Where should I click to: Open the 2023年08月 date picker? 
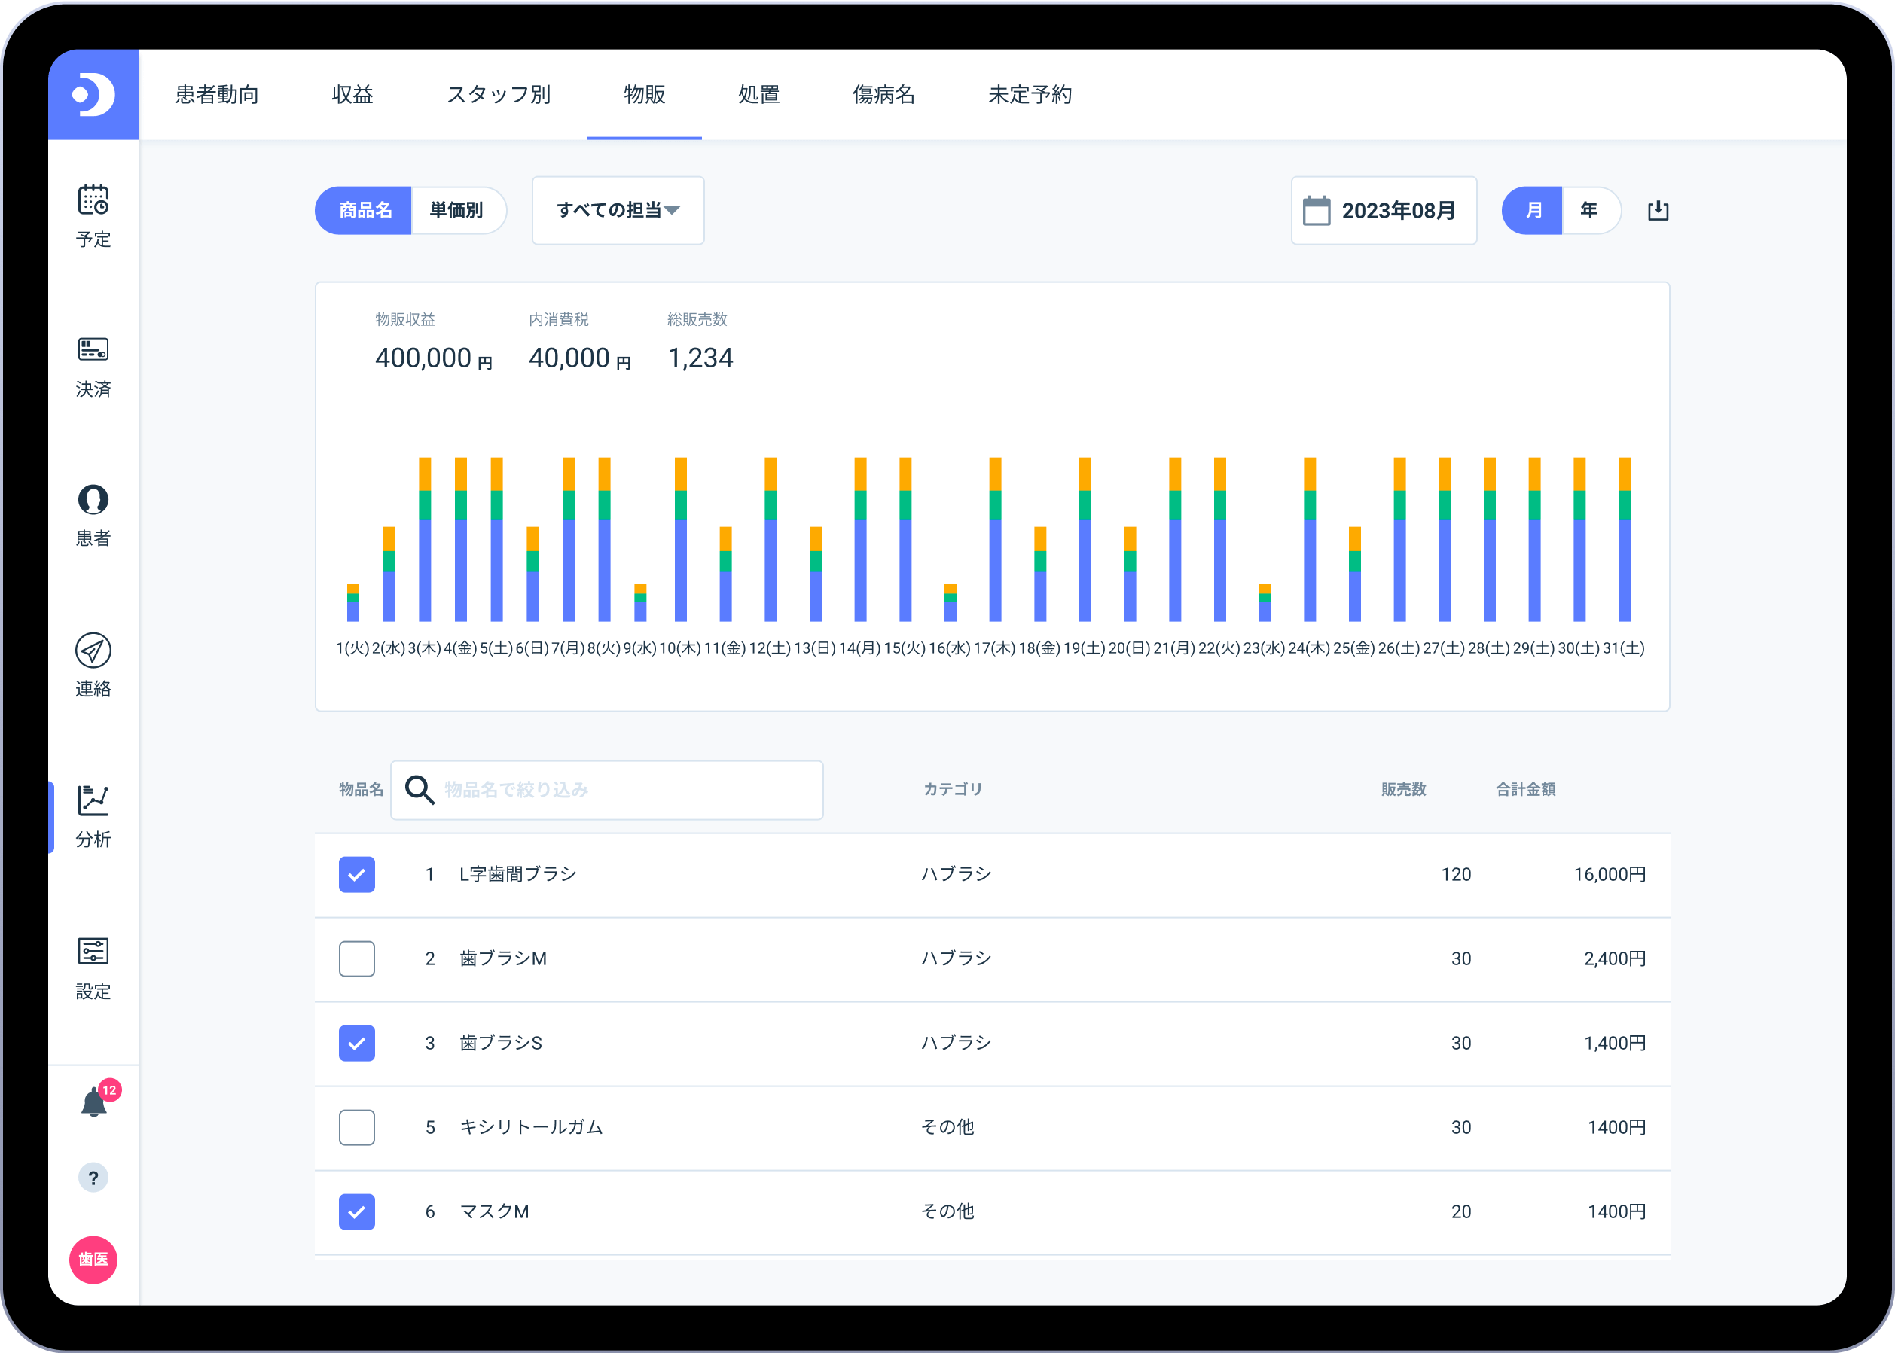(1384, 211)
